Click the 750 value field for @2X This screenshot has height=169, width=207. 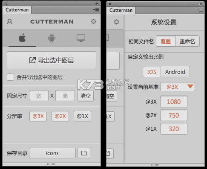coord(174,115)
